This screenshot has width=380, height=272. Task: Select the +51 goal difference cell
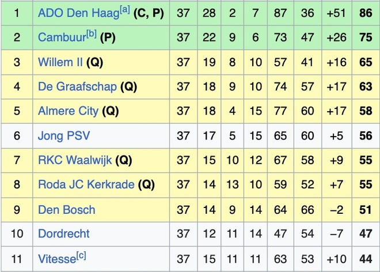point(336,13)
